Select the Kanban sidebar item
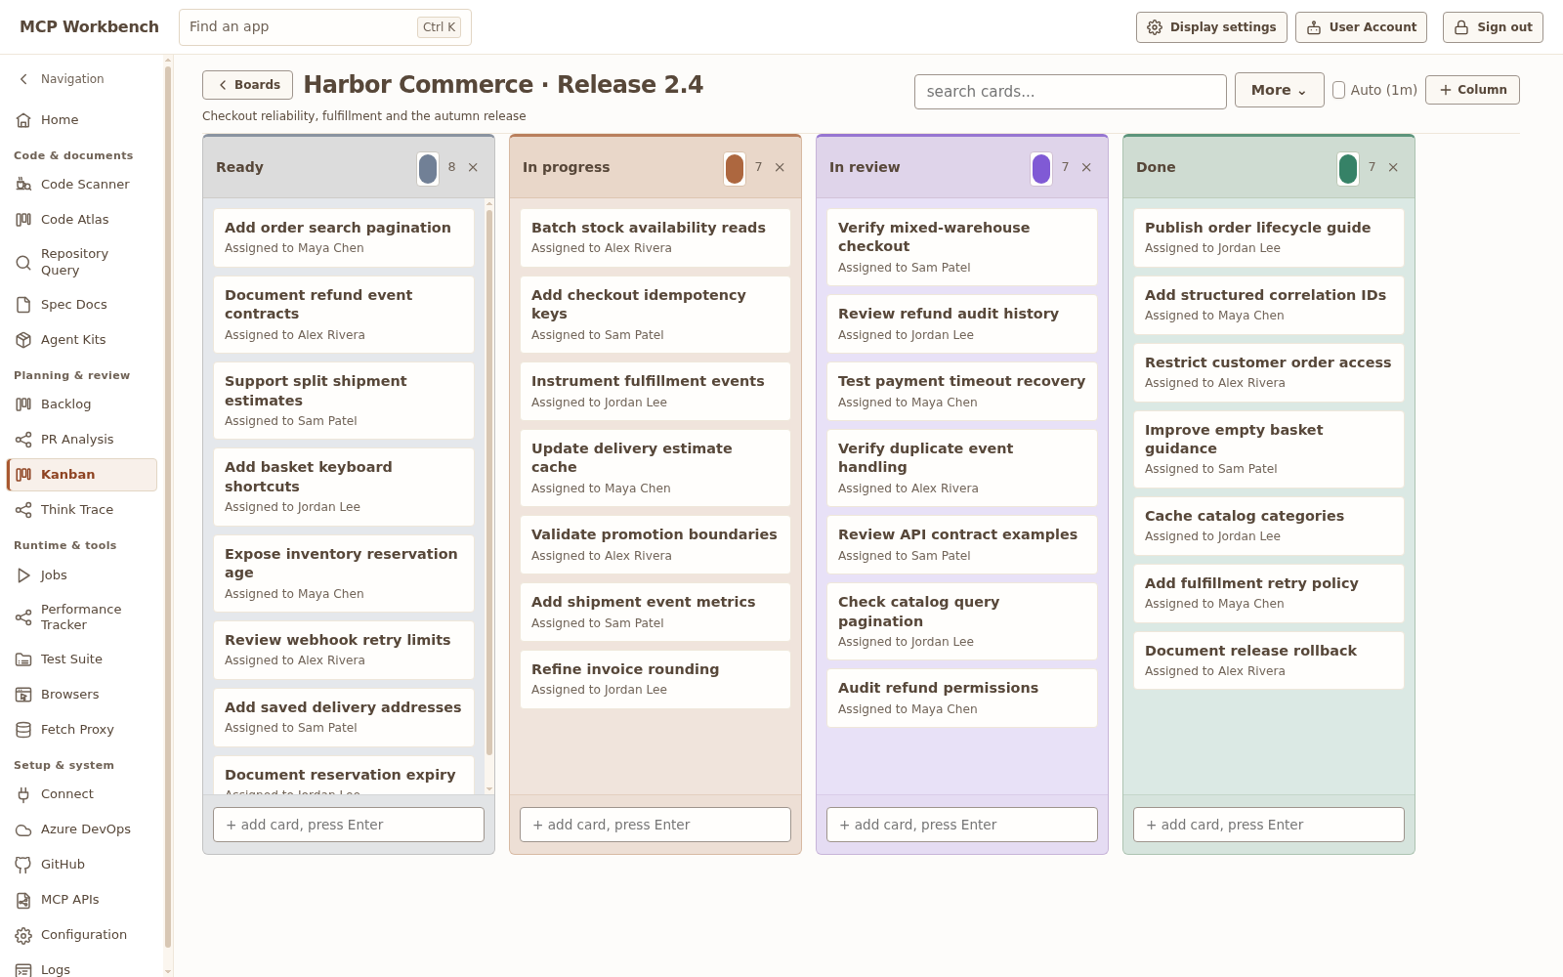Viewport: 1563px width, 977px height. (x=82, y=474)
